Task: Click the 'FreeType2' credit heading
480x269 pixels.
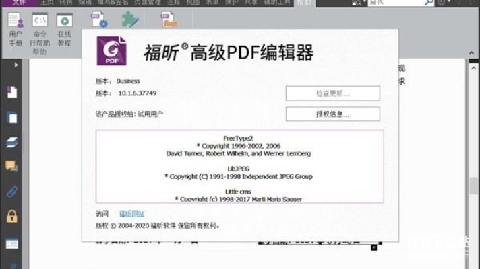Action: coord(238,138)
